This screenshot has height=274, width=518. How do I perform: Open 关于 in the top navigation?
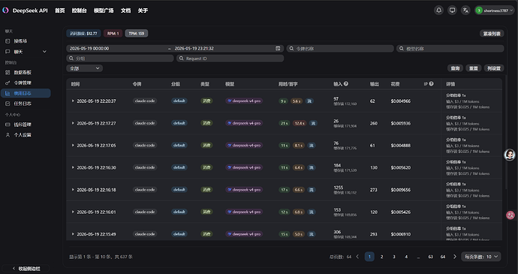click(143, 11)
